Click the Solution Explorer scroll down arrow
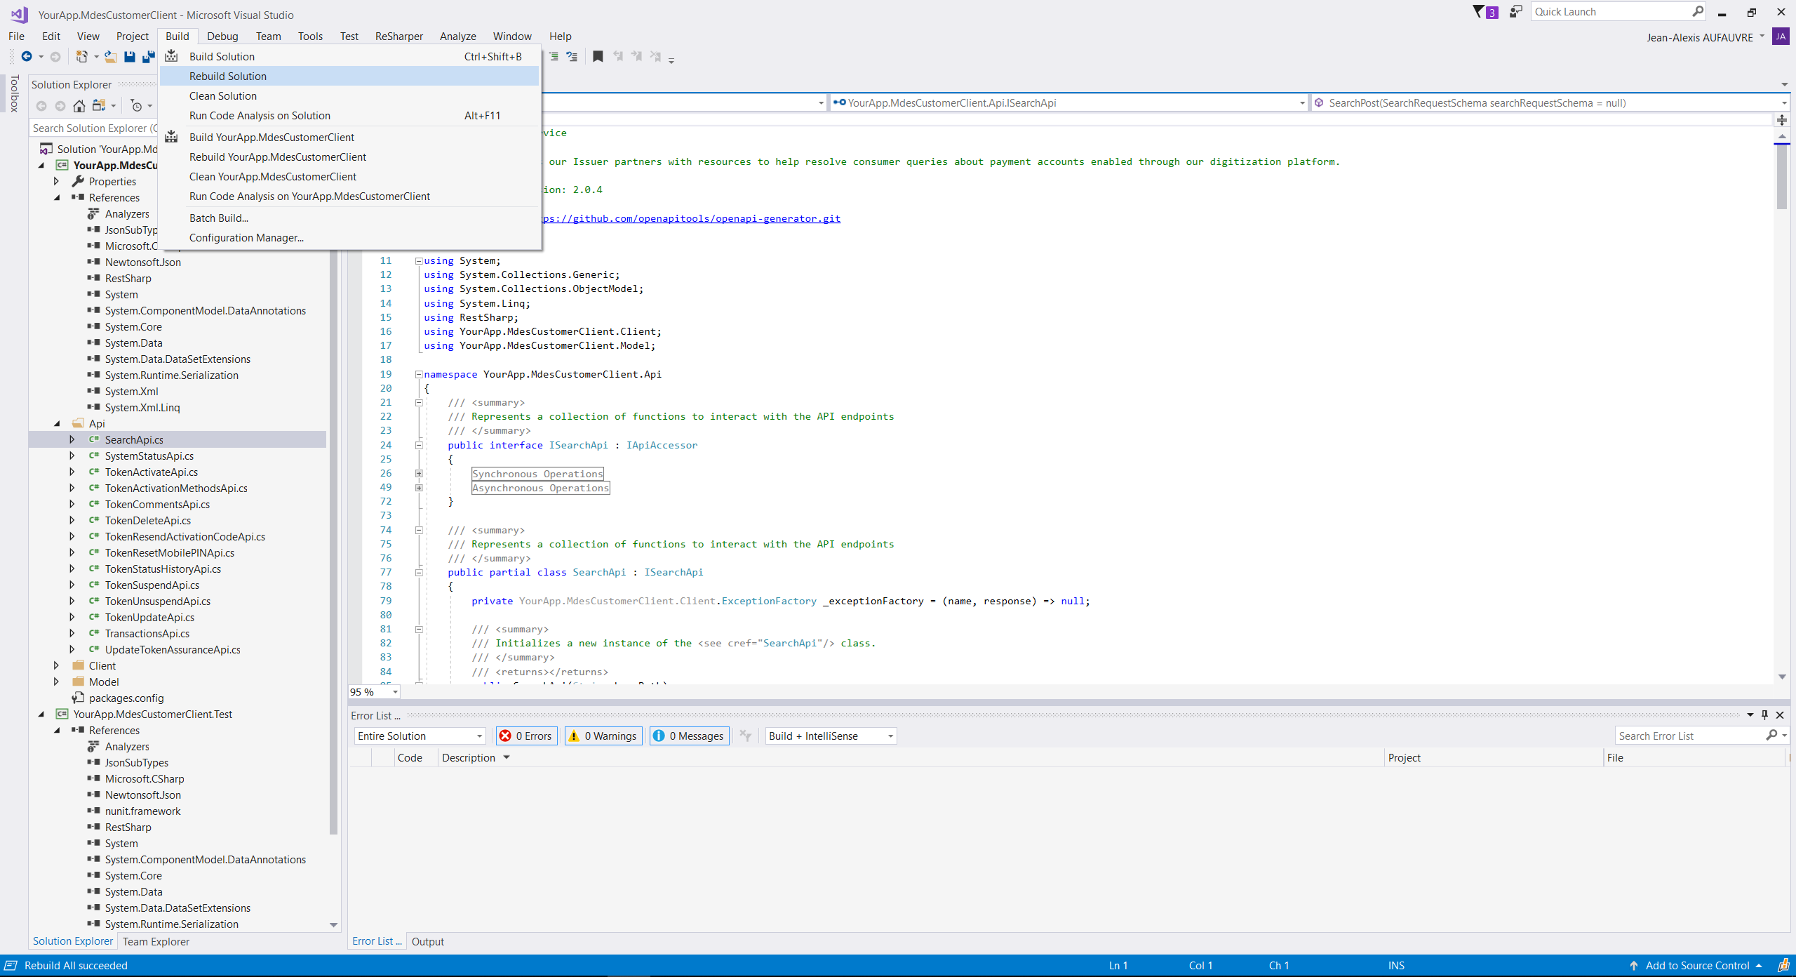This screenshot has width=1796, height=977. click(334, 924)
